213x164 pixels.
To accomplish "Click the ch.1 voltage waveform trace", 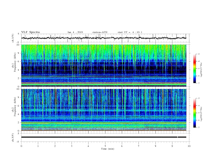I will tap(104, 38).
